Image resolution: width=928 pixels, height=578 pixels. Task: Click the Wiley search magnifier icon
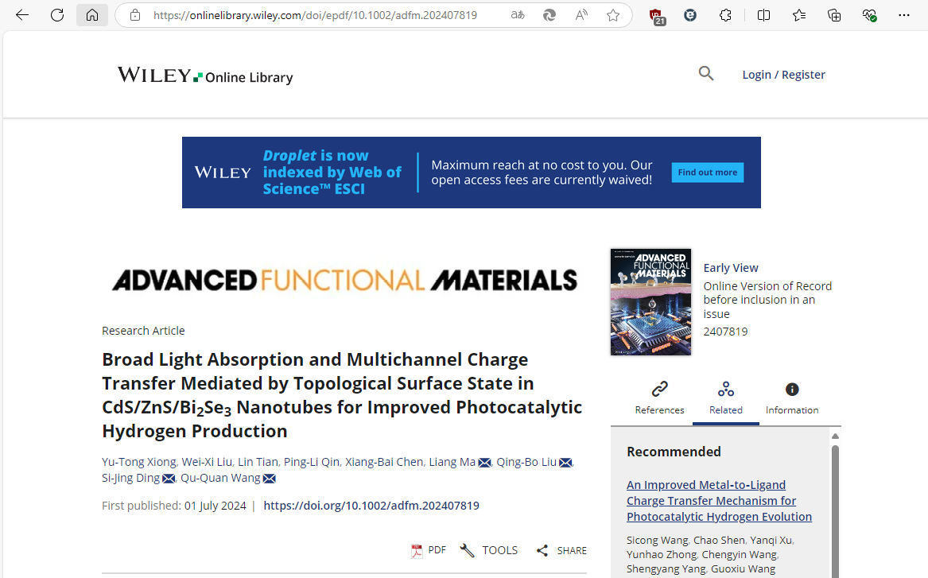coord(706,74)
